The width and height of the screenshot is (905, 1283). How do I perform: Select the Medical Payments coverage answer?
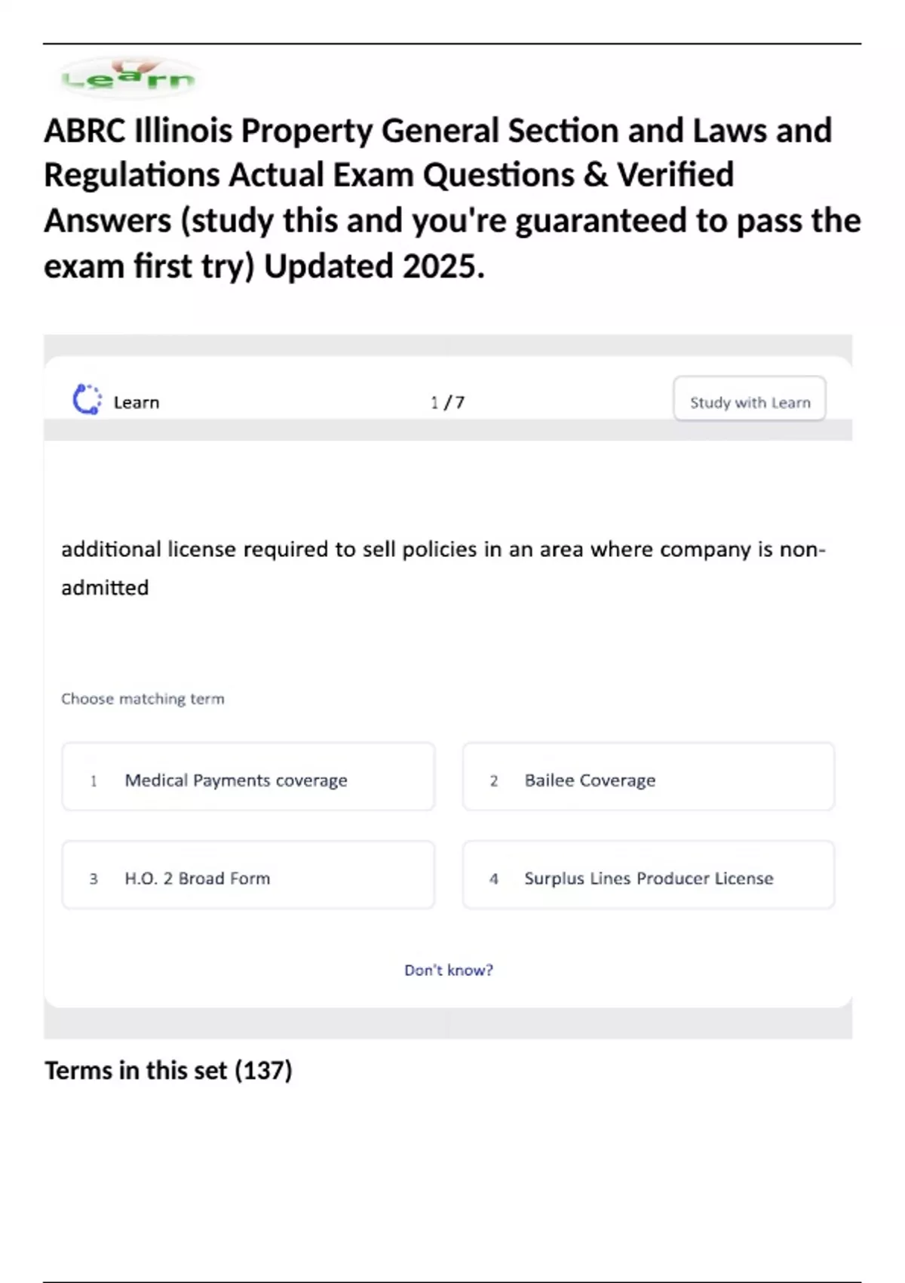[x=236, y=780]
